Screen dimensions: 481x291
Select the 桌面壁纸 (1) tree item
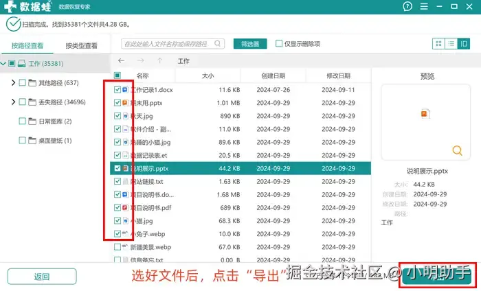click(55, 141)
